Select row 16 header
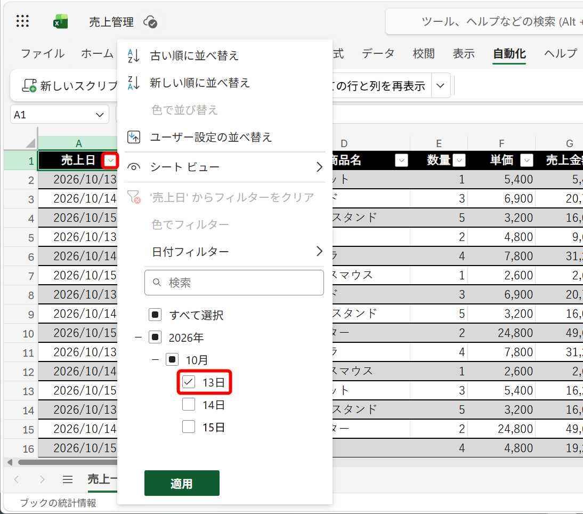This screenshot has width=583, height=514. click(20, 448)
